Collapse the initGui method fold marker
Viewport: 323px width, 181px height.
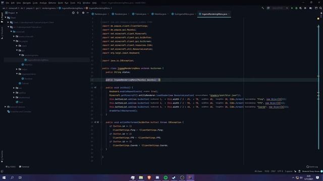coord(101,87)
